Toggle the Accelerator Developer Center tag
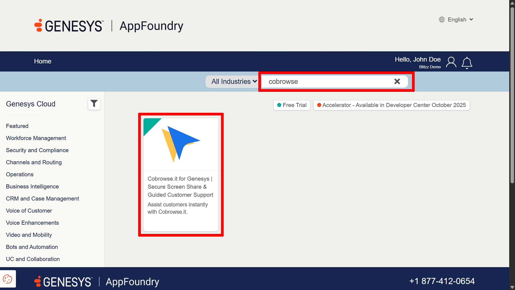 391,105
